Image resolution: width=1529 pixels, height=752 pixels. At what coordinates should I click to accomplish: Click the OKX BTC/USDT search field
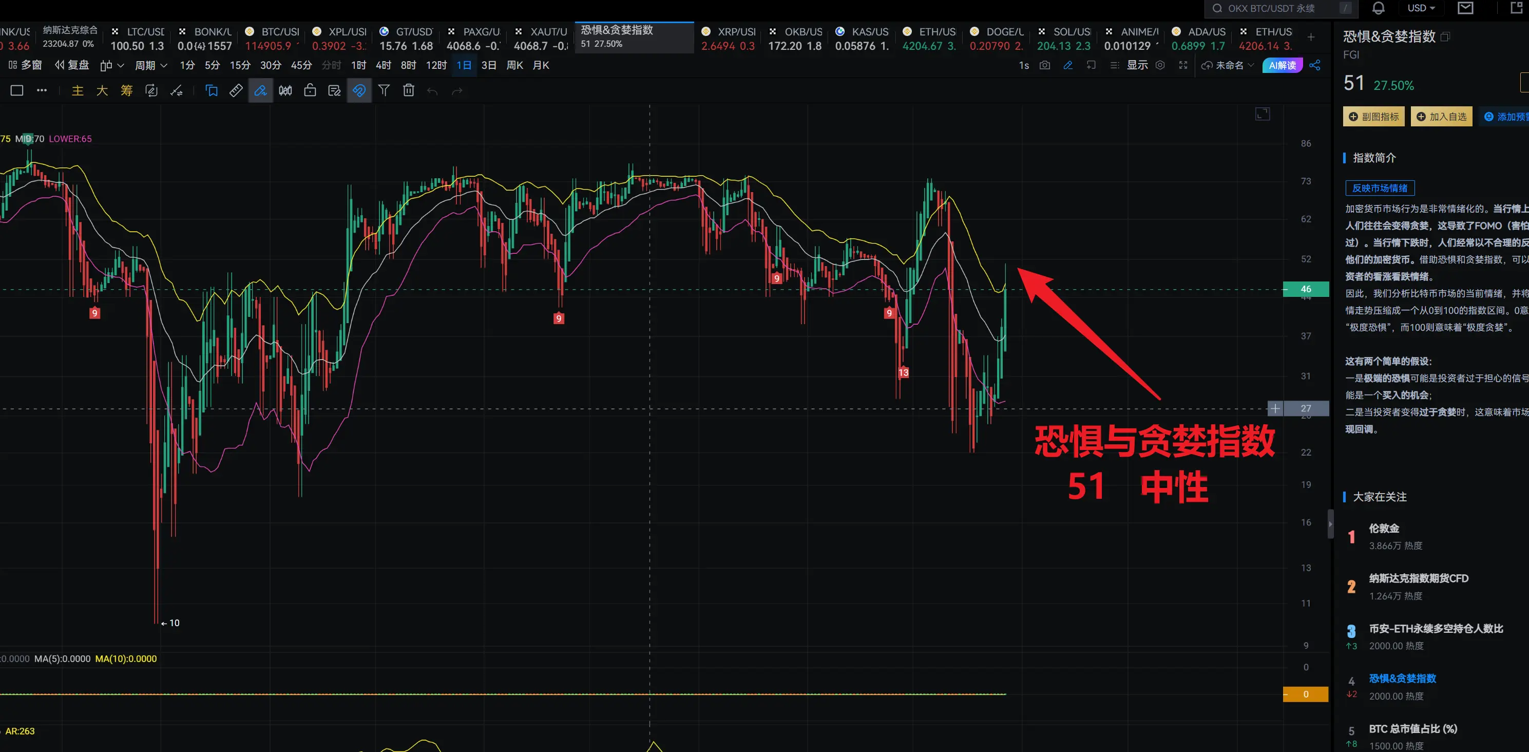[1280, 8]
